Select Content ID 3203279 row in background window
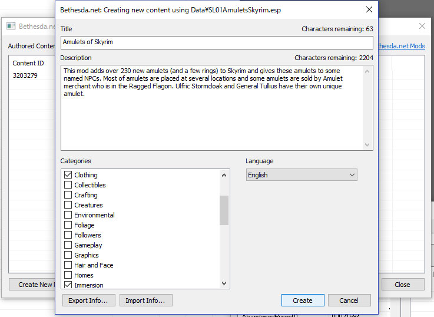Viewport: 434px width, 317px height. tap(32, 75)
